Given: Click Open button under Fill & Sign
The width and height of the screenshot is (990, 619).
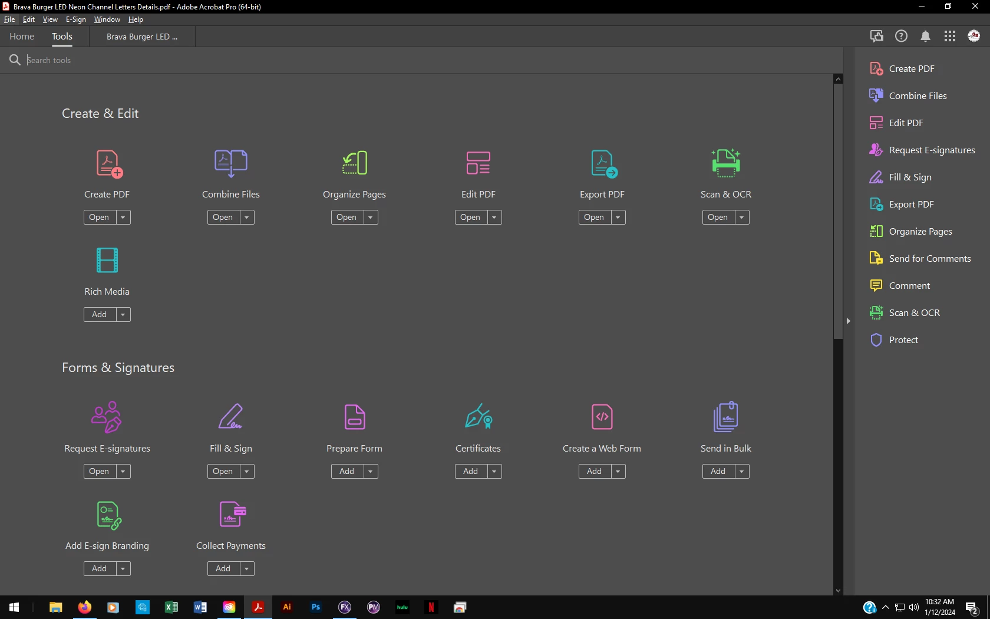Looking at the screenshot, I should pos(223,472).
